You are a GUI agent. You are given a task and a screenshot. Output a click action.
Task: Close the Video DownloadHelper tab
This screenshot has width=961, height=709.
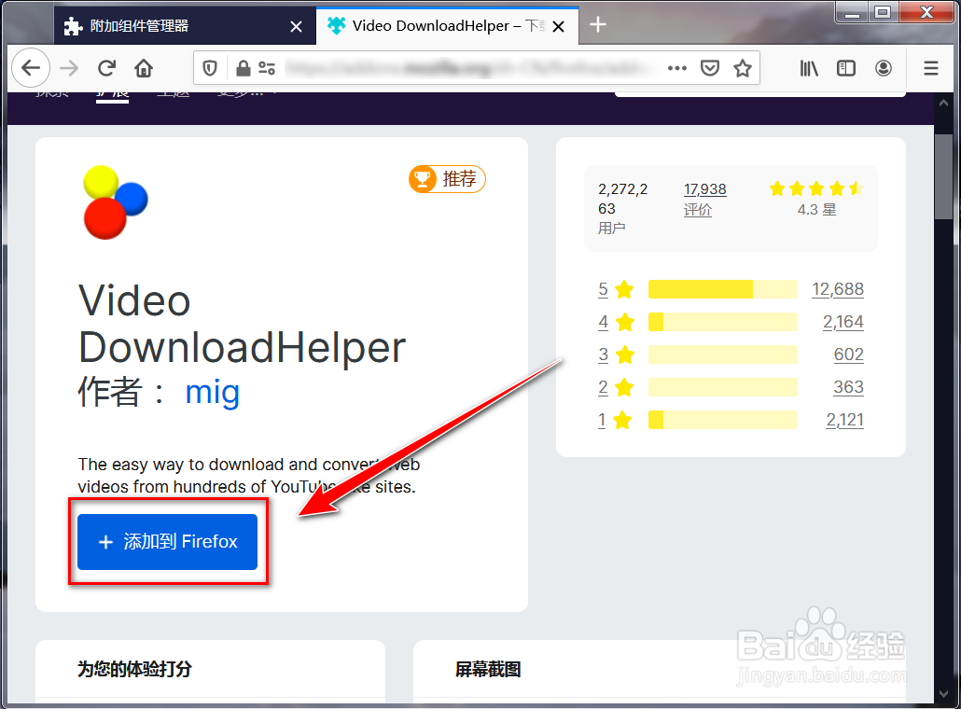click(558, 26)
